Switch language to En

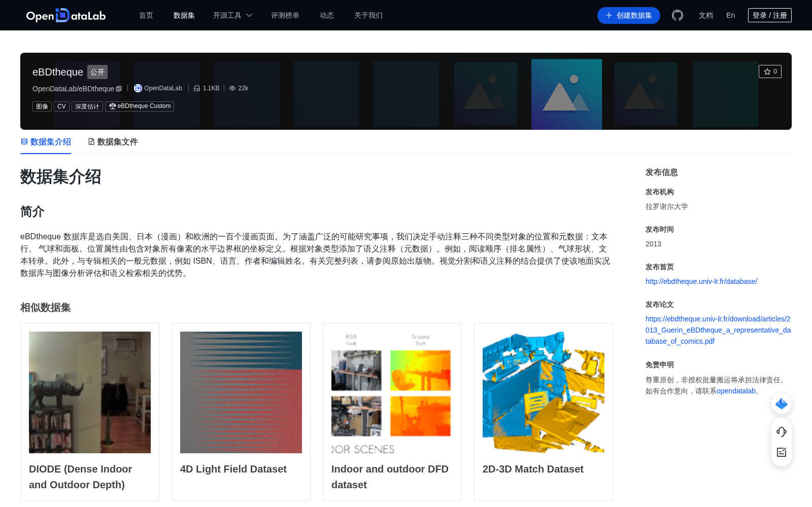[x=731, y=15]
